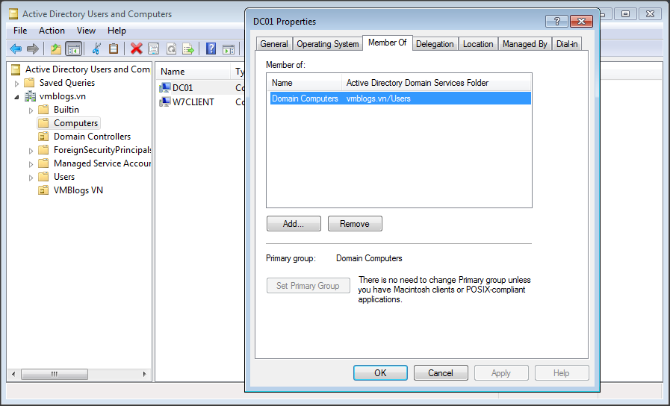Open the VMBlogs VN organizational unit
Screen dimensions: 670x406
78,190
